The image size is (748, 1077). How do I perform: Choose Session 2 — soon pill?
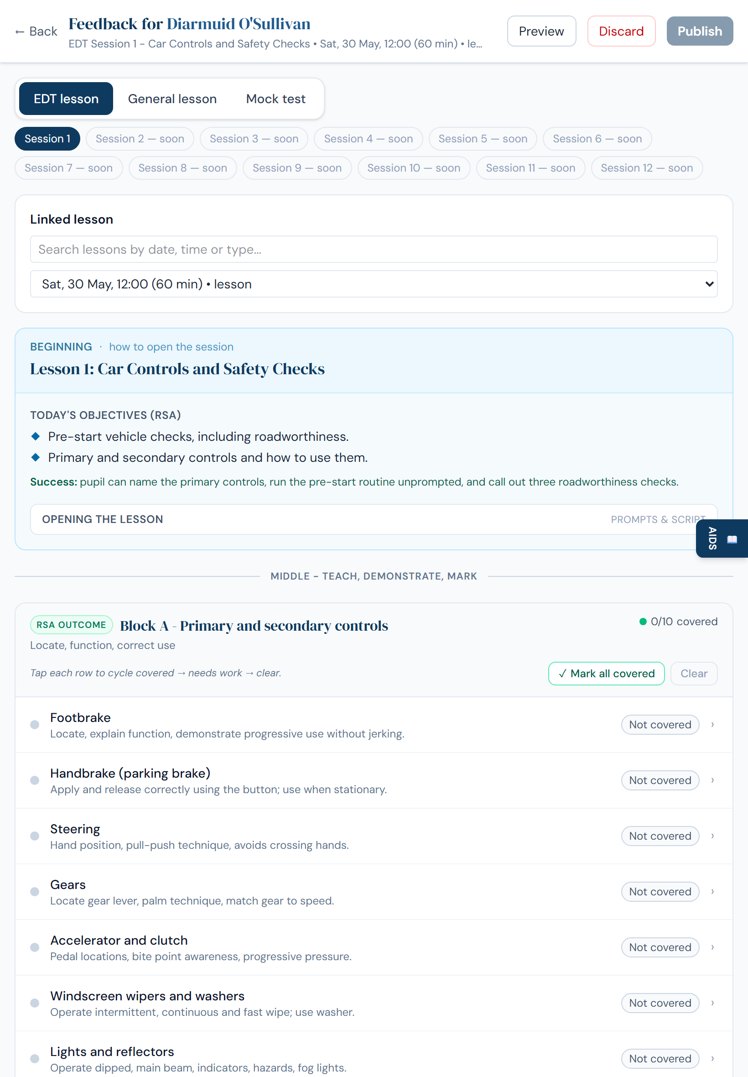point(140,139)
